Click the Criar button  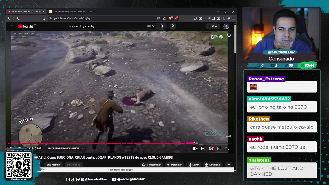pyautogui.click(x=213, y=26)
